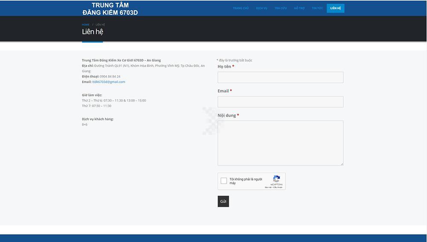The height and width of the screenshot is (242, 427).
Task: Navigate to the Tin tức page
Action: click(x=317, y=8)
